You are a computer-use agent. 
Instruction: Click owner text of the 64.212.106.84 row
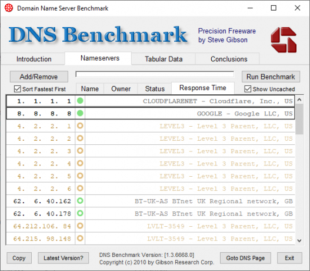point(220,226)
